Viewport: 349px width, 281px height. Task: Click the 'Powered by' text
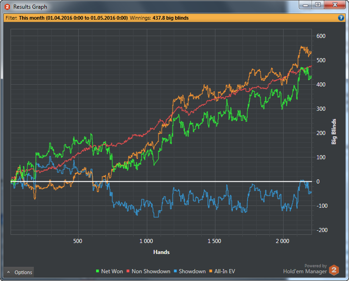316,266
